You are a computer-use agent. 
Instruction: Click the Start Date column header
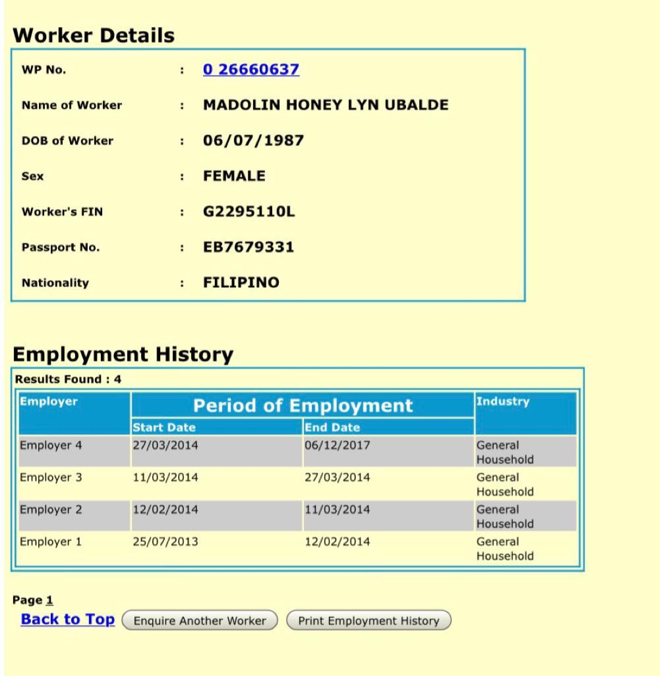point(164,427)
